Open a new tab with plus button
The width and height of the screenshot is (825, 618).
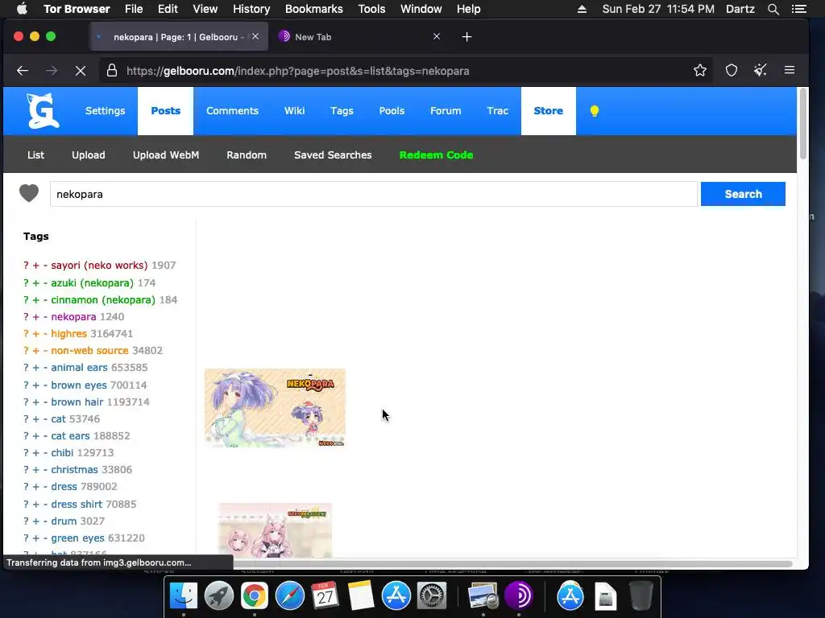(x=466, y=37)
